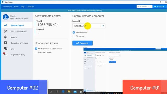This screenshot has width=167, height=94.
Task: Select the Remote Control arrows icon in sidebar
Action: 6,25
